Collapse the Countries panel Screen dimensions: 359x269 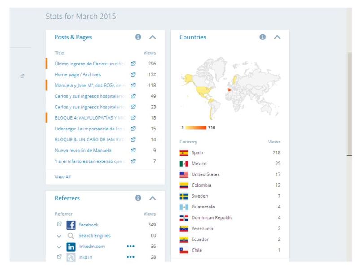[277, 37]
